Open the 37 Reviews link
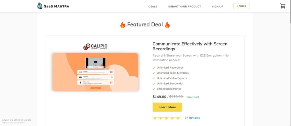Viewport: 291px width, 126px height. [192, 118]
